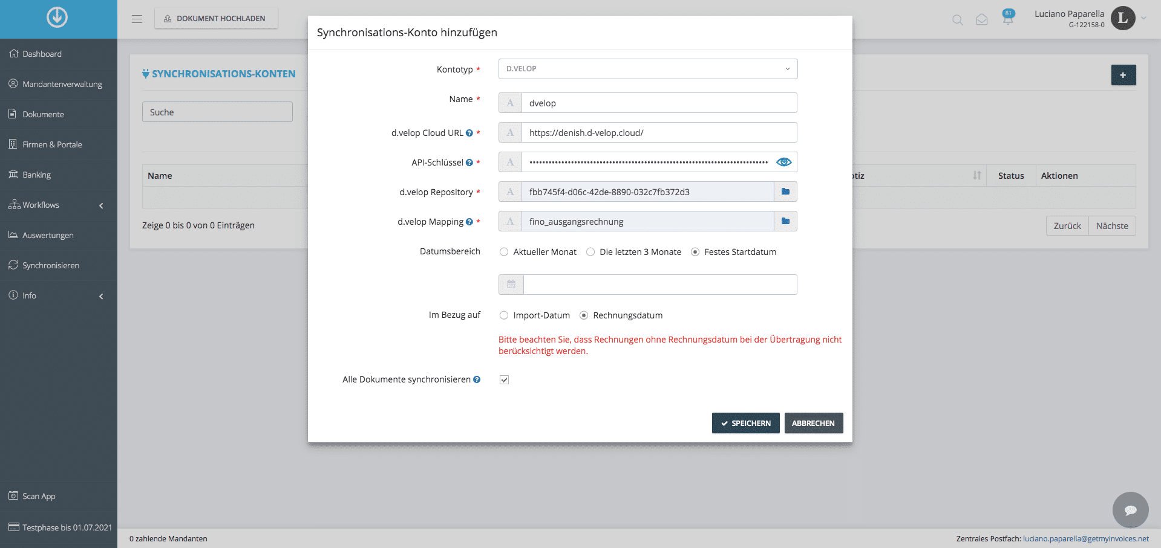Click the user avatar with letter L
Viewport: 1161px width, 548px height.
coord(1123,18)
